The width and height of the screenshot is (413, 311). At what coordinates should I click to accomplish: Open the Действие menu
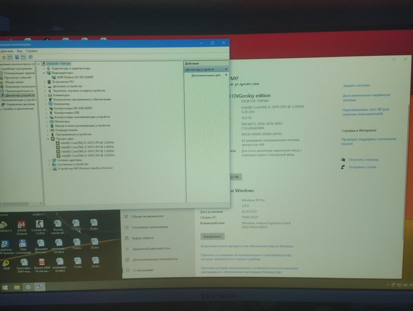[x=7, y=51]
